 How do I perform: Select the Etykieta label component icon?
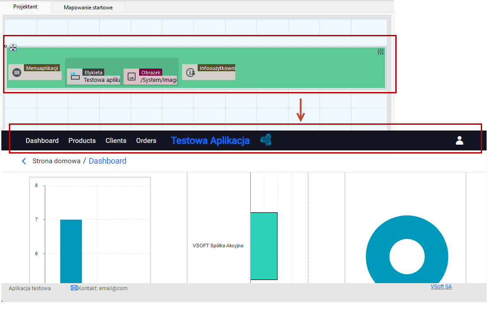(x=75, y=76)
